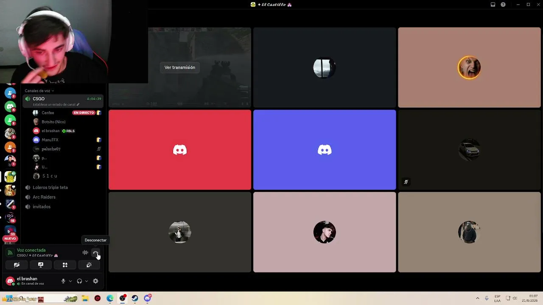Viewport: 543px width, 305px height.
Task: Open the green server icon with badge 5
Action: click(x=10, y=120)
